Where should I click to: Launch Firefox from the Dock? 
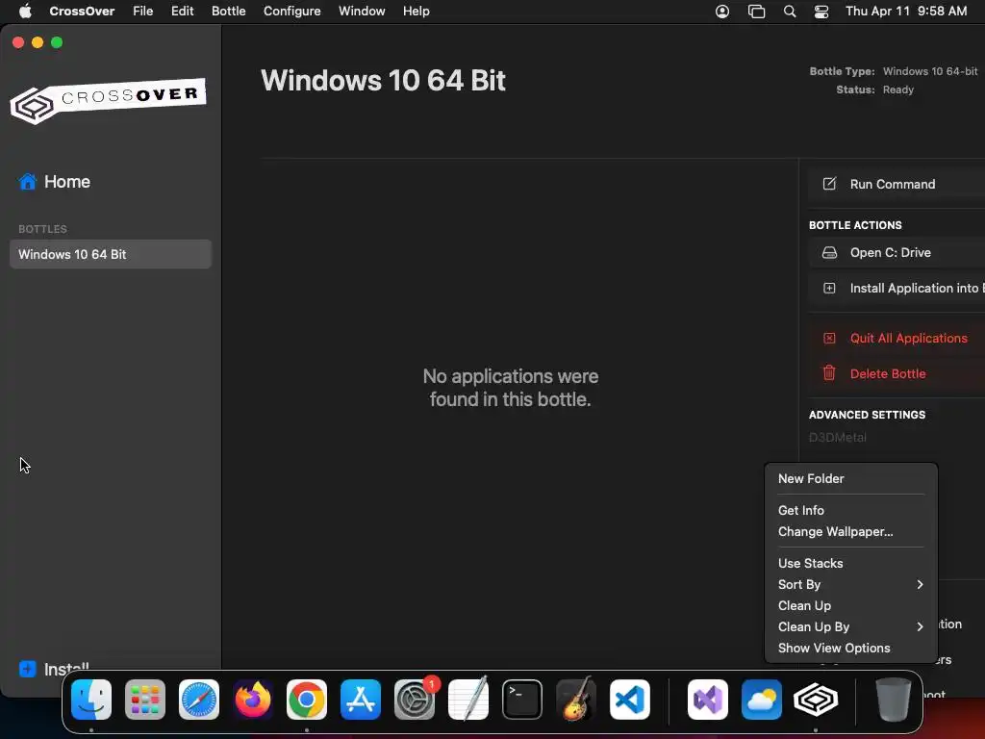click(253, 700)
